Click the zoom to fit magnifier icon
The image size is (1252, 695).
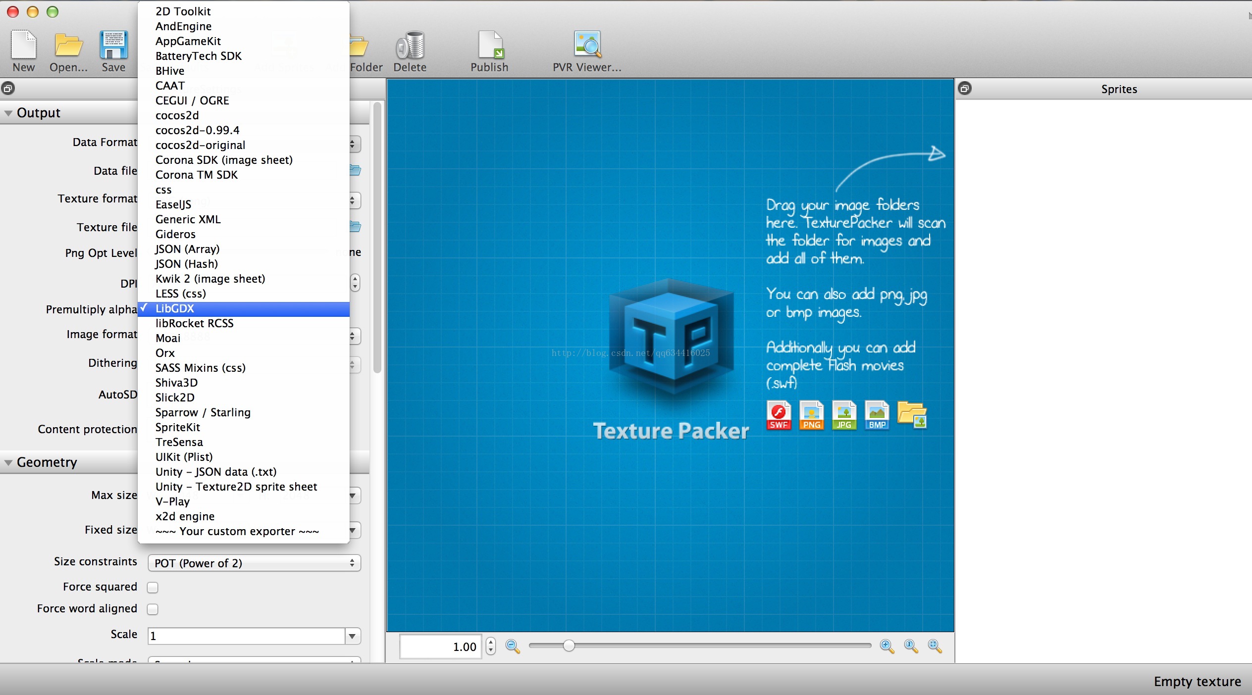click(935, 646)
